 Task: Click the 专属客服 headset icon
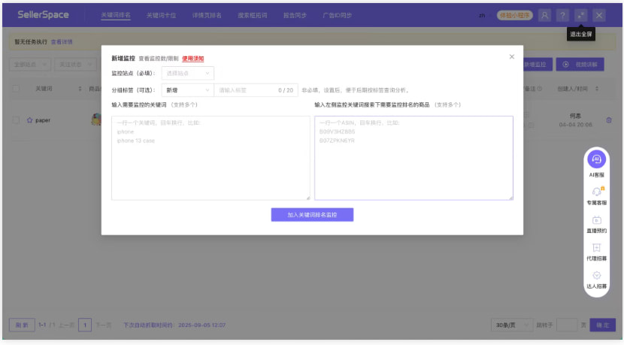pos(596,192)
